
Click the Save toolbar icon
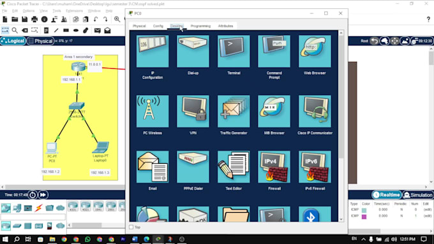pyautogui.click(x=25, y=19)
